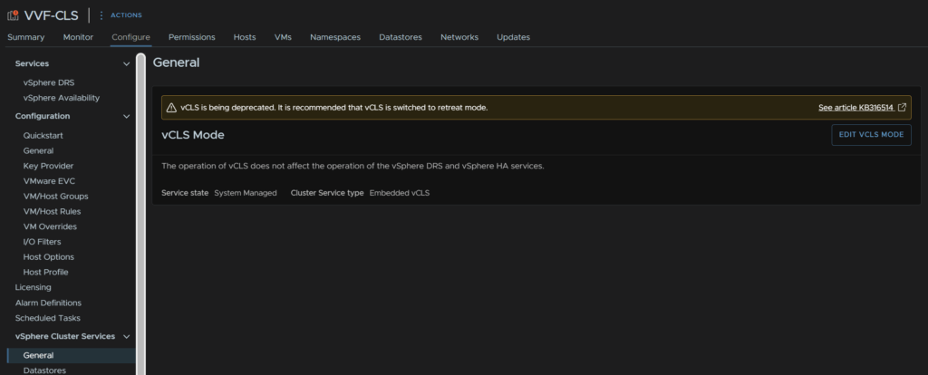Click the warning triangle icon in banner
Viewport: 928px width, 375px height.
(x=171, y=108)
